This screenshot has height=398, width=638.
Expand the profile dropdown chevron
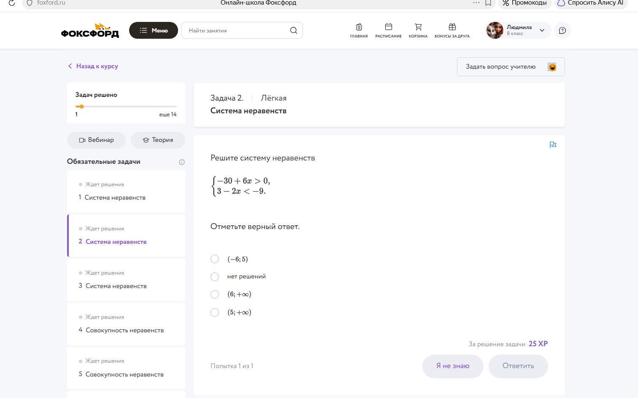click(542, 30)
